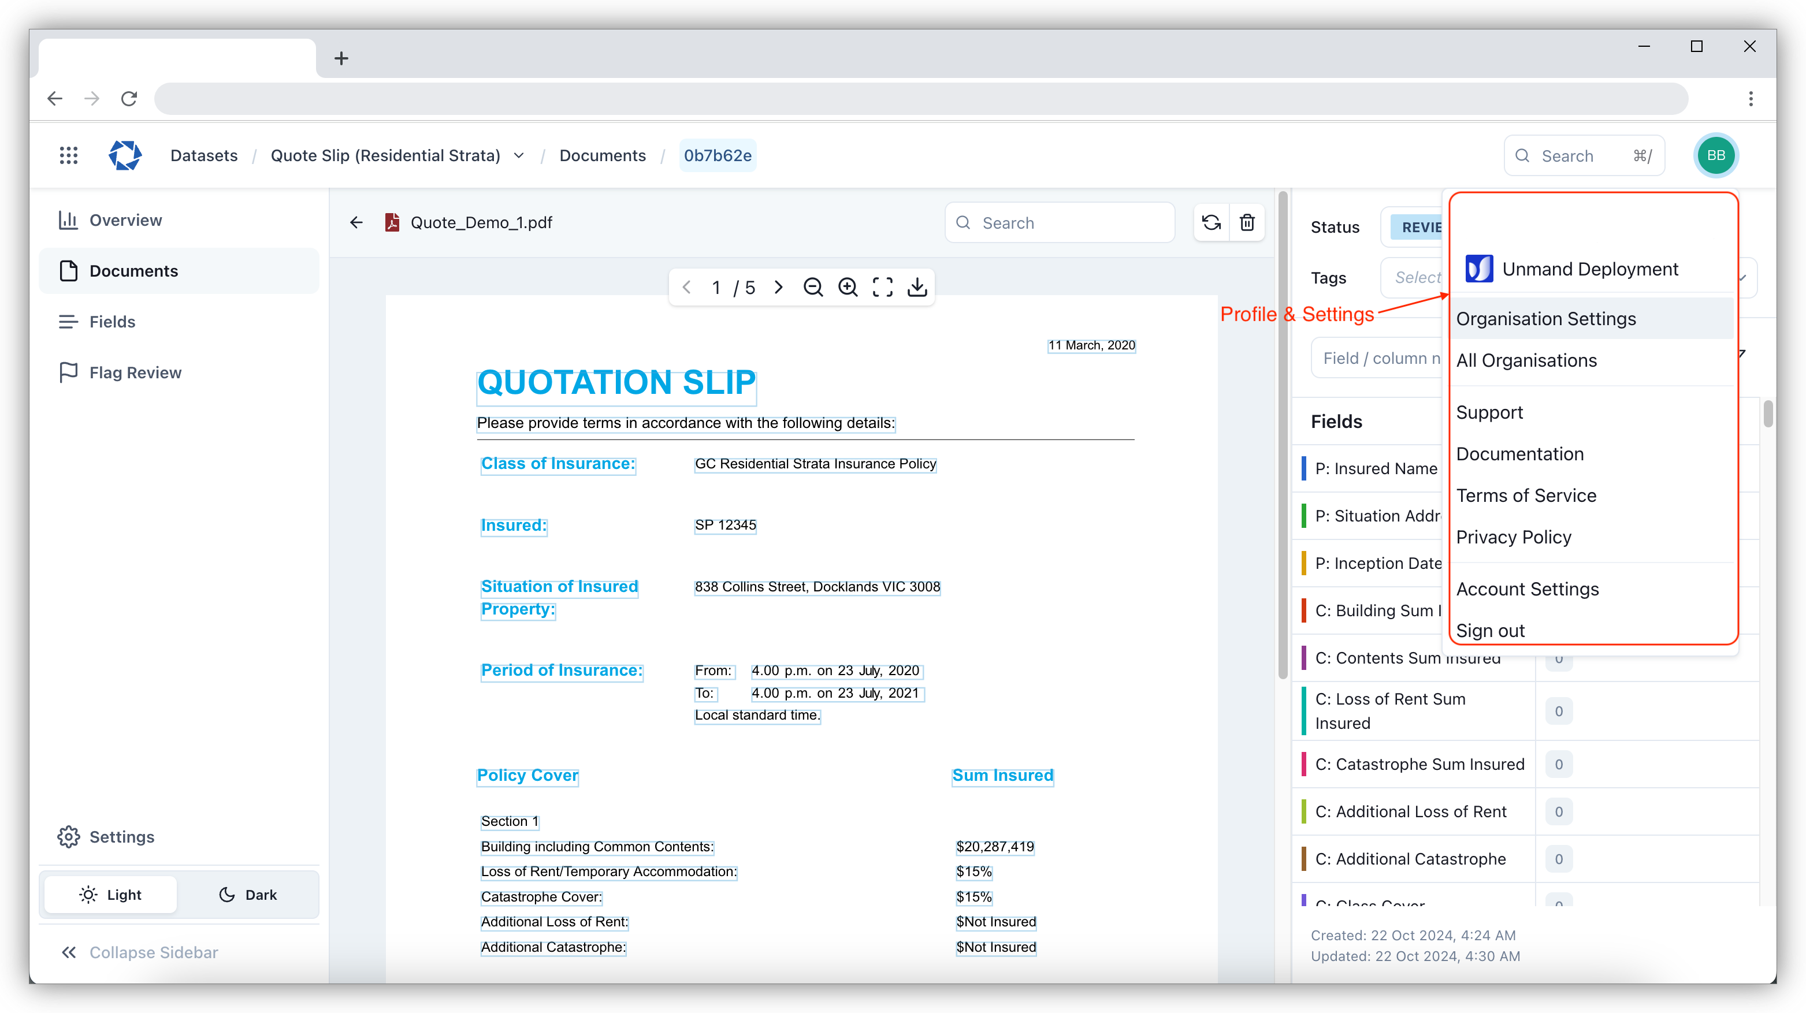Choose Sign out from the profile menu
Image resolution: width=1806 pixels, height=1013 pixels.
(1491, 630)
